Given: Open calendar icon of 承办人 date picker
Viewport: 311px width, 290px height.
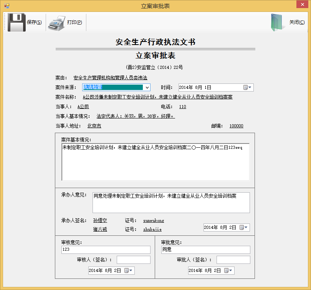Looking at the screenshot, I should pyautogui.click(x=242, y=228).
